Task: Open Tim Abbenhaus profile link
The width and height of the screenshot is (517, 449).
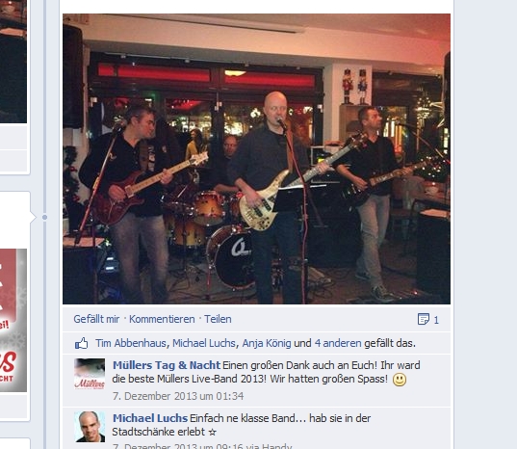Action: tap(131, 343)
